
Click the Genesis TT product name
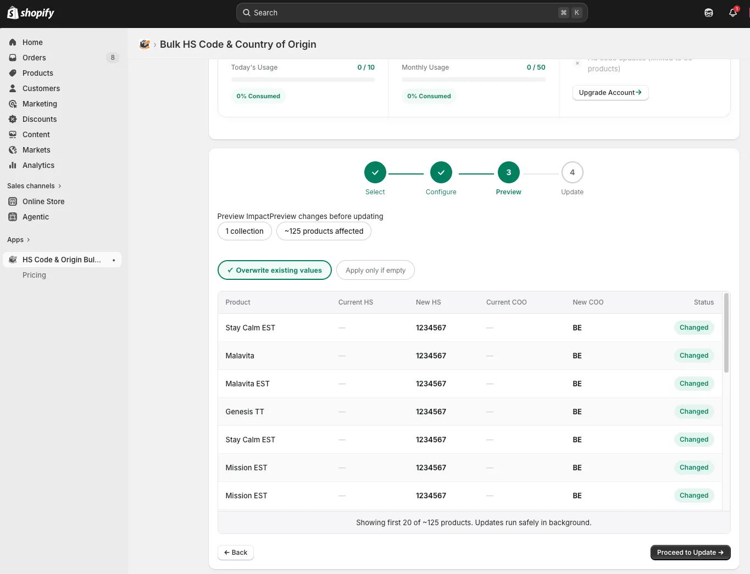click(245, 412)
